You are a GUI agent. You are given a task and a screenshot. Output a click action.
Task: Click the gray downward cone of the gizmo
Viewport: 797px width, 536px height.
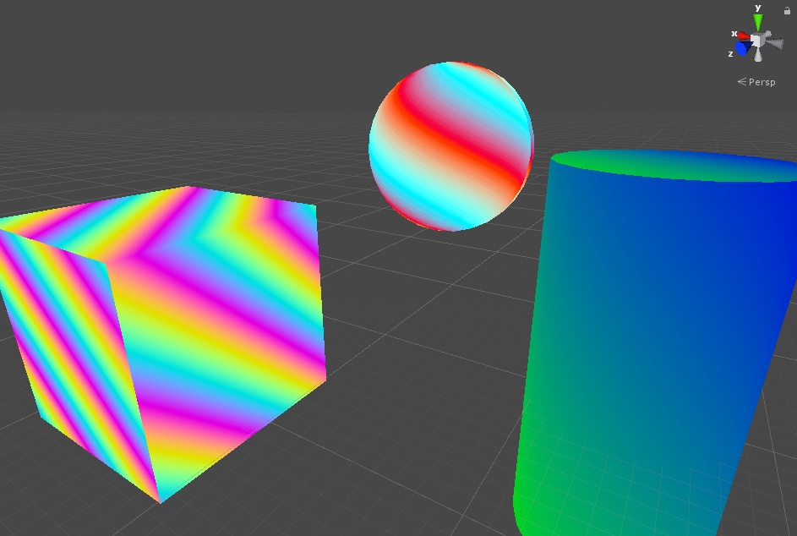coord(758,55)
